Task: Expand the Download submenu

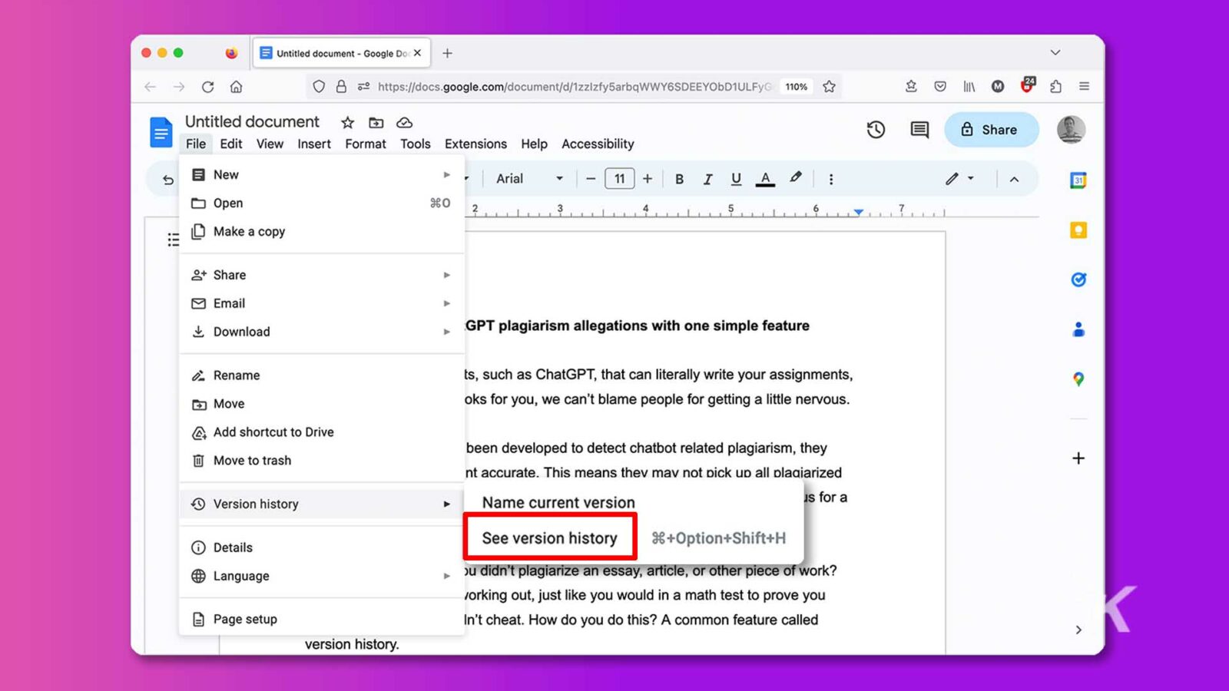Action: coord(322,332)
